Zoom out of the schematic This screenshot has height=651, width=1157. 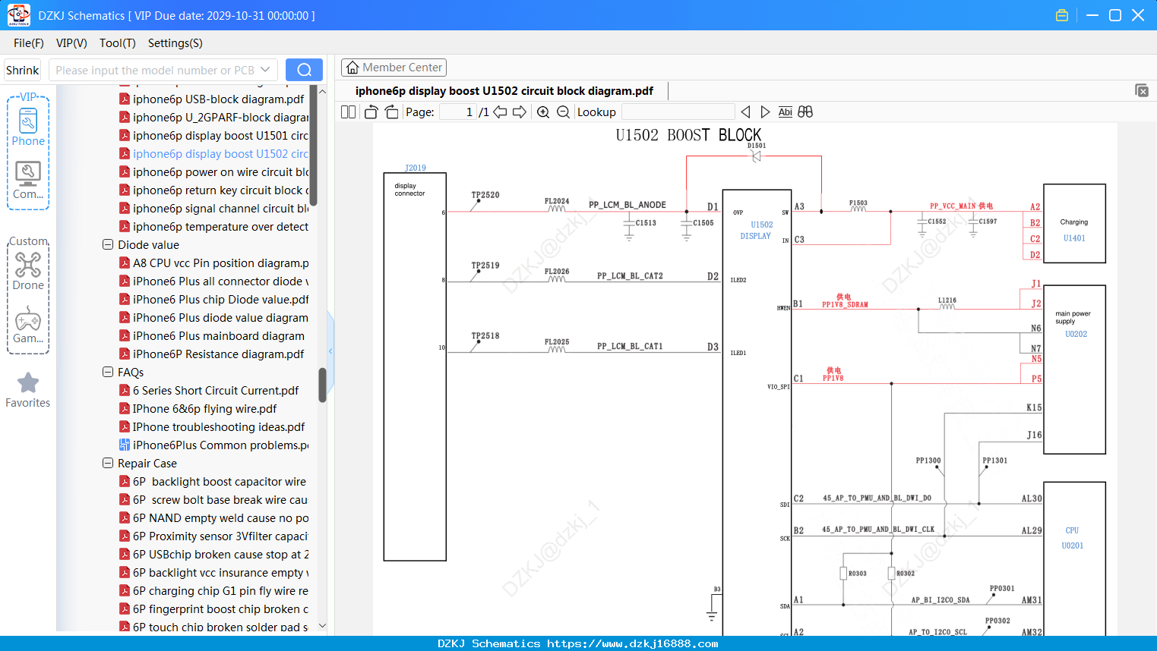click(x=563, y=112)
